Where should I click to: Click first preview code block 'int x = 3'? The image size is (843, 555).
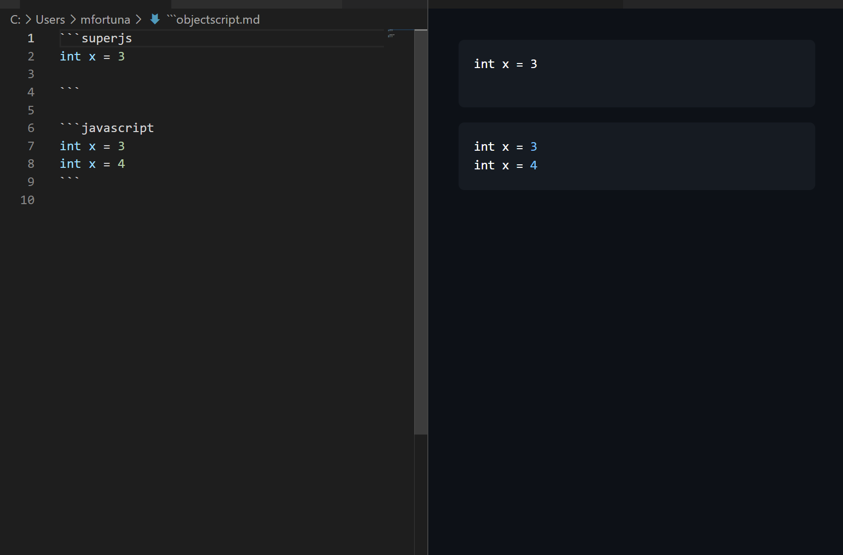[505, 64]
